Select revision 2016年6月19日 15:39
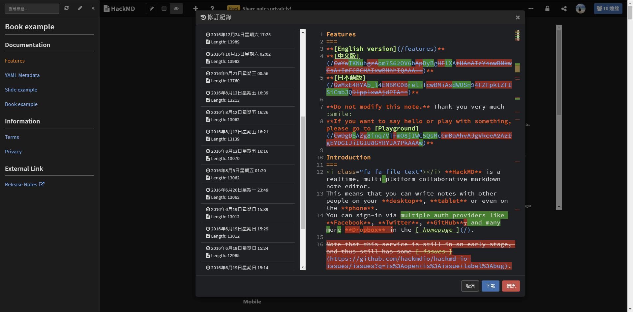Screen dimensions: 633x312 click(x=248, y=213)
